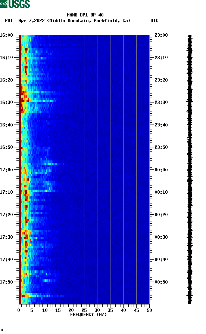
Task: Click the 10 Hz axis tick label
Action: tap(45, 310)
